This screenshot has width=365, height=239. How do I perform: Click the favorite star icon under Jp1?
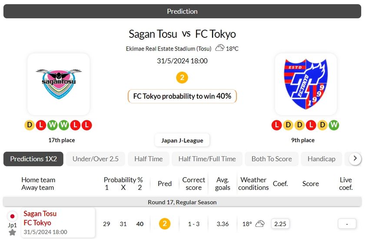click(12, 232)
